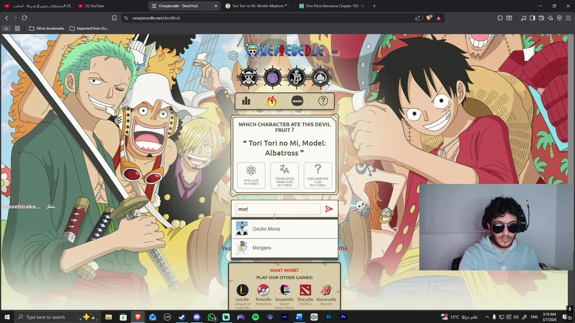
Task: Click the Explanation Clue card
Action: tap(318, 175)
